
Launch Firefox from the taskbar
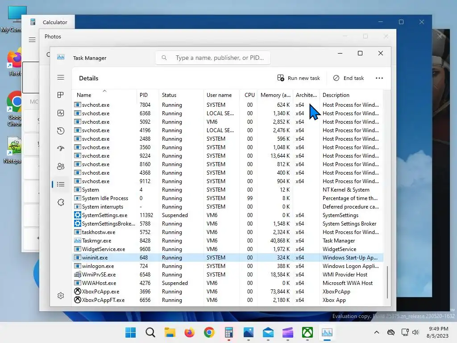click(189, 332)
